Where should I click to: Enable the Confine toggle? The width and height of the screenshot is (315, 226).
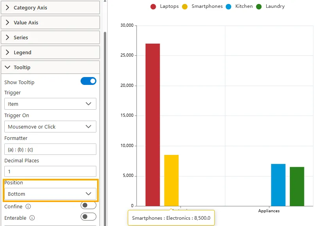point(88,206)
